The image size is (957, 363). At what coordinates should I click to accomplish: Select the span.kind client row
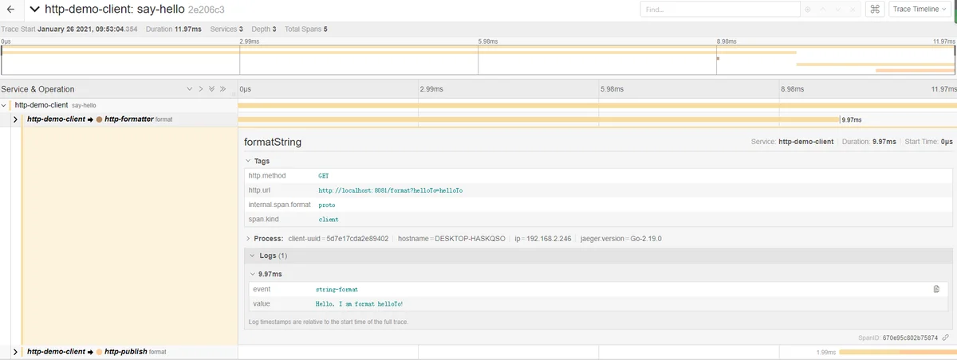coord(598,219)
